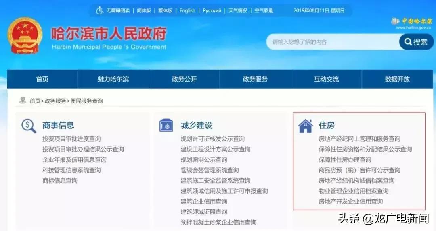Click the 搜索 search button
The width and height of the screenshot is (436, 231).
[x=416, y=42]
